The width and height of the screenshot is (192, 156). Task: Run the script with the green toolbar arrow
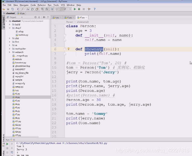click(x=75, y=9)
